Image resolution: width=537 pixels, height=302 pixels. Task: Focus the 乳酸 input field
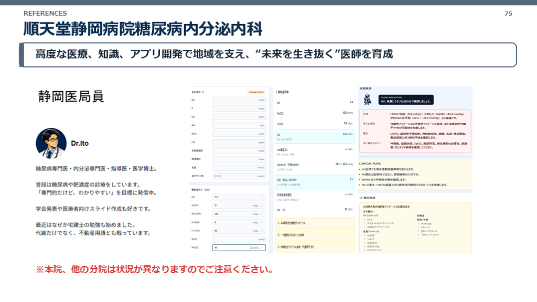coord(239,167)
